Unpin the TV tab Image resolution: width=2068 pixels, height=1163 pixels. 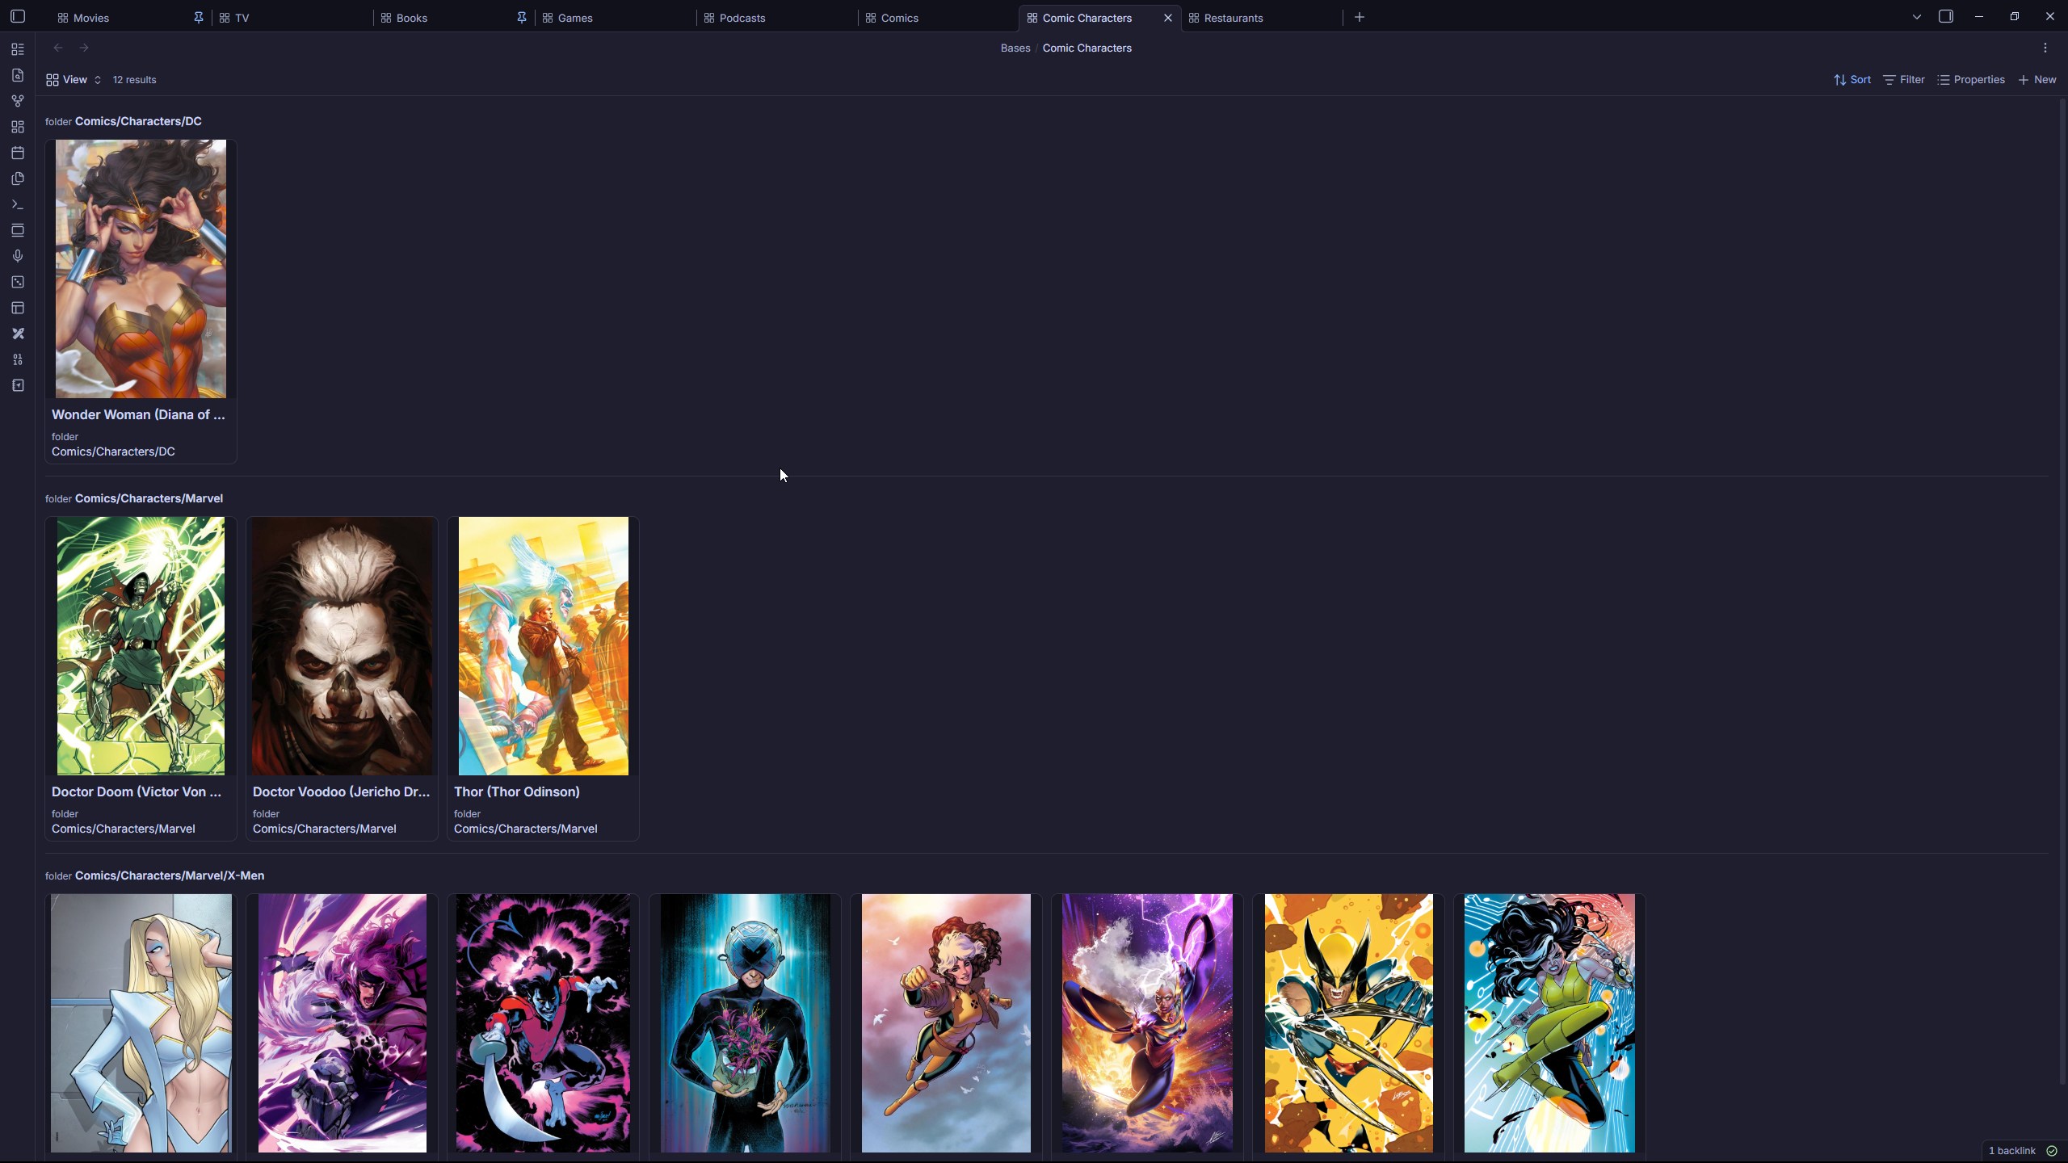[199, 17]
